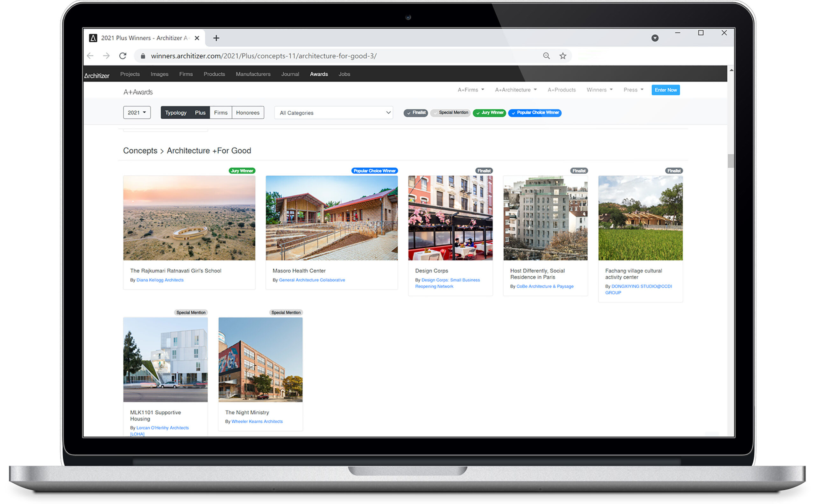Click the site padlock icon
815x504 pixels.
[143, 56]
